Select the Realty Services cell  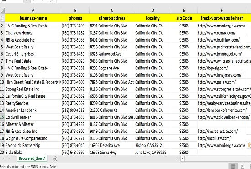(33, 103)
